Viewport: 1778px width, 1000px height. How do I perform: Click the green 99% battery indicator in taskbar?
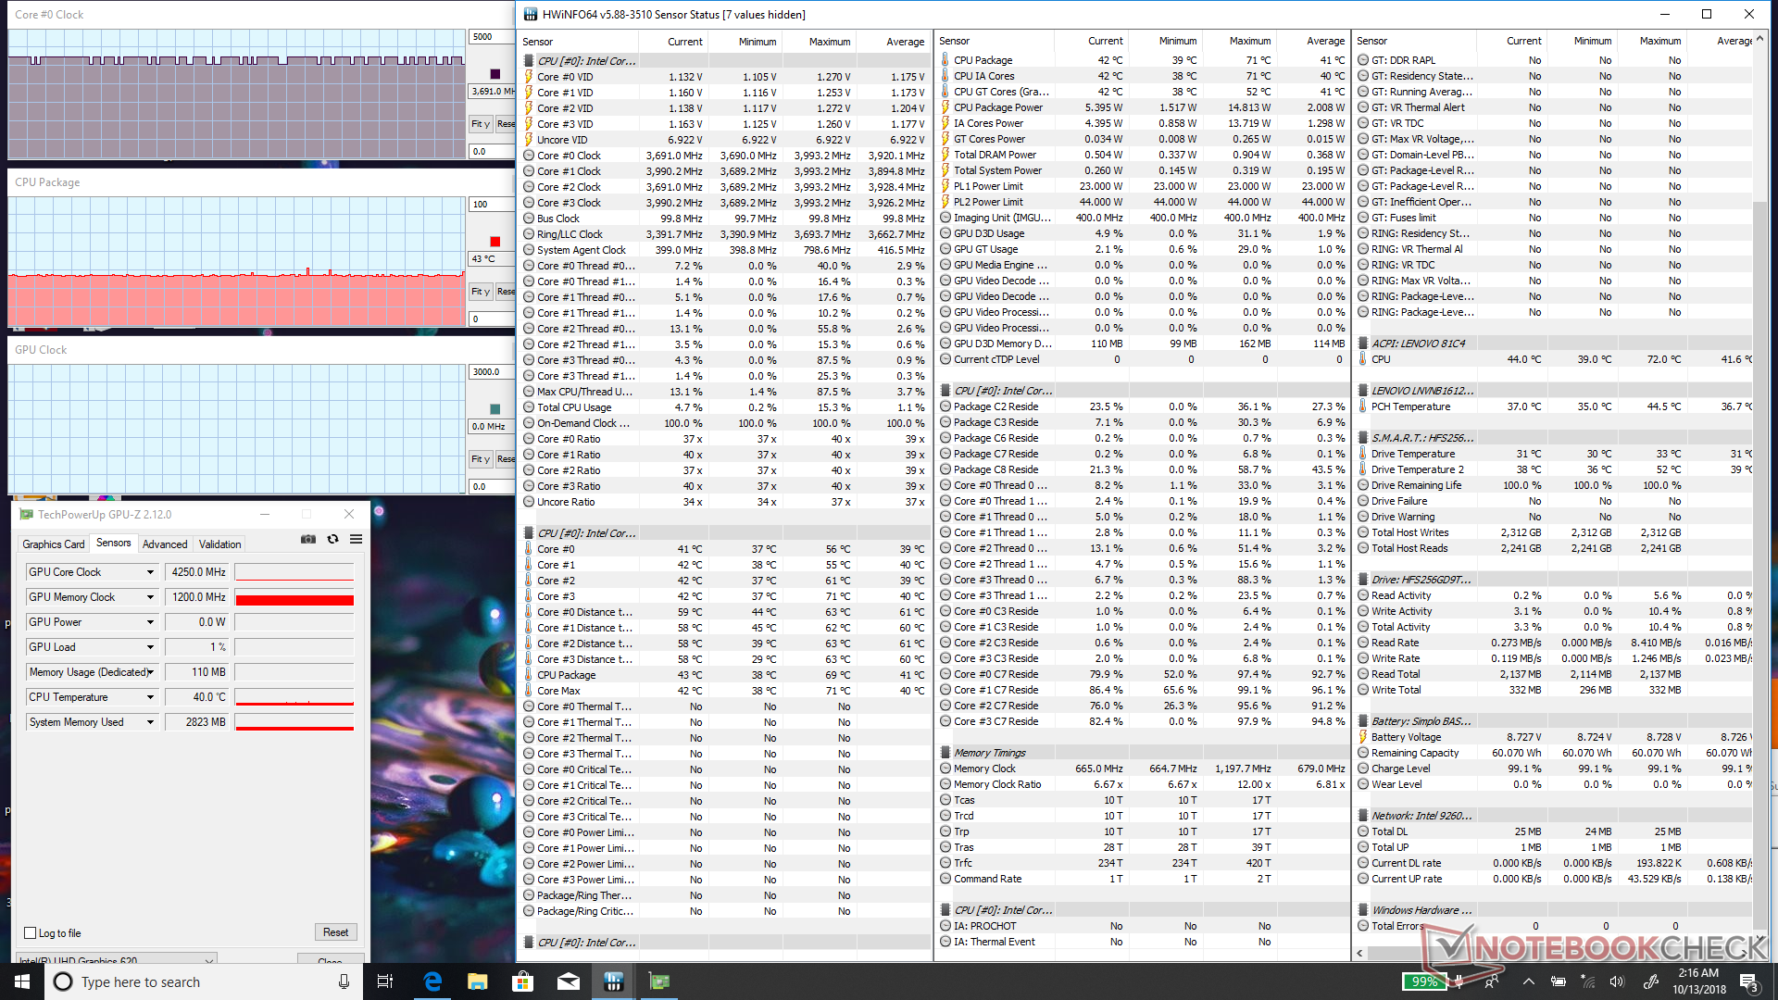tap(1424, 981)
